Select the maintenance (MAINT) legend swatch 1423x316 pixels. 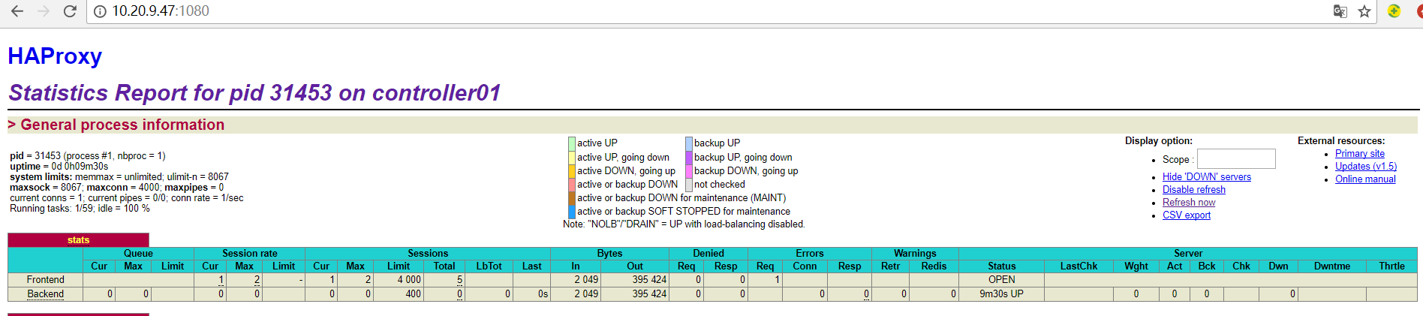[572, 197]
